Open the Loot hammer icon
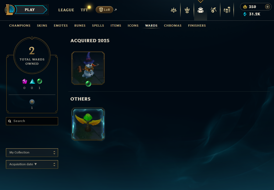274x190 pixels. (213, 10)
